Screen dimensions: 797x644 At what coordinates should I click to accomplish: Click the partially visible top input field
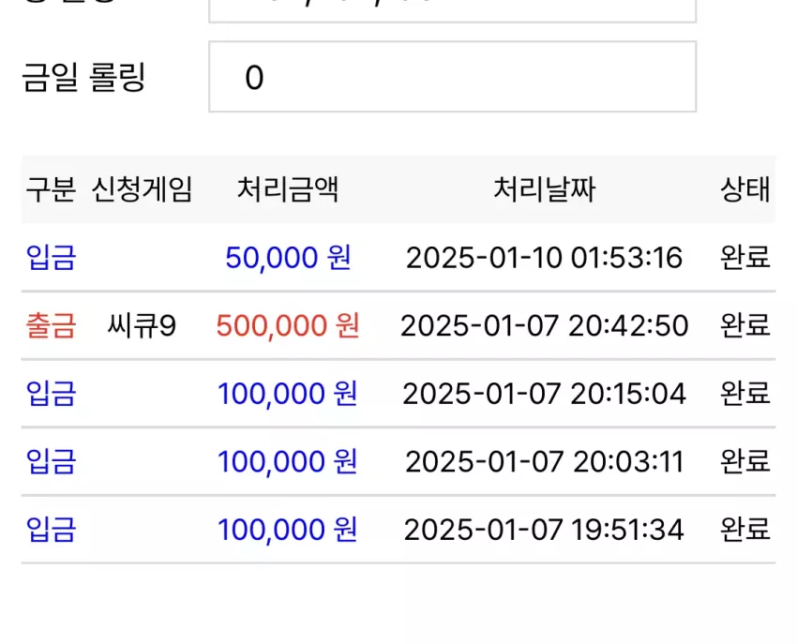click(x=452, y=10)
